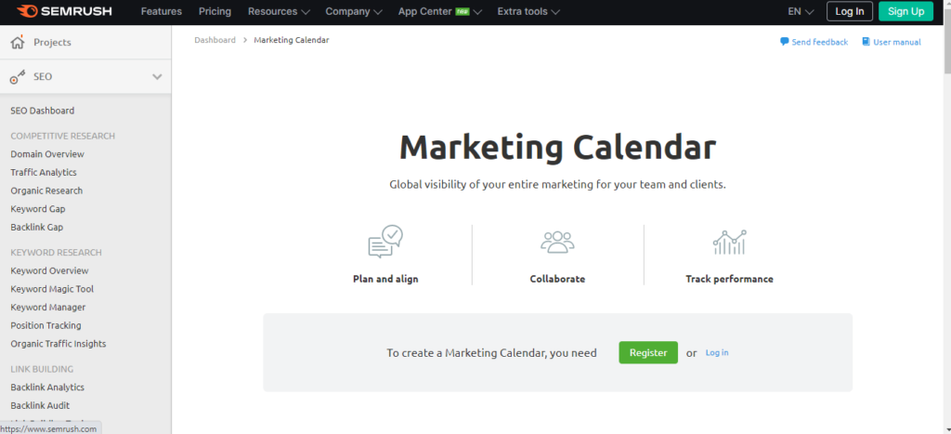Click the Track performance chart icon
Viewport: 951px width, 434px height.
point(730,242)
